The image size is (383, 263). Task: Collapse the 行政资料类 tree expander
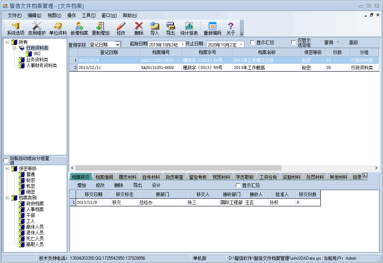point(14,48)
